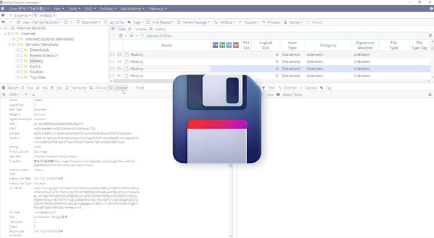Open the Review Package dropdown
The height and width of the screenshot is (238, 434).
(193, 22)
